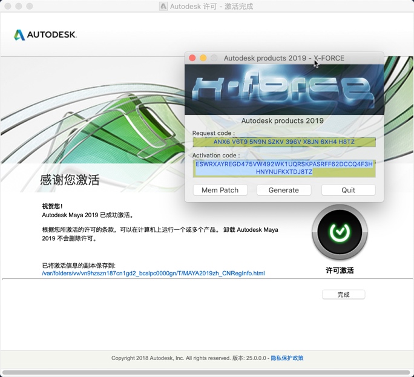The image size is (414, 377).
Task: Click the green 许可激活 checkmark icon
Action: pos(340,232)
